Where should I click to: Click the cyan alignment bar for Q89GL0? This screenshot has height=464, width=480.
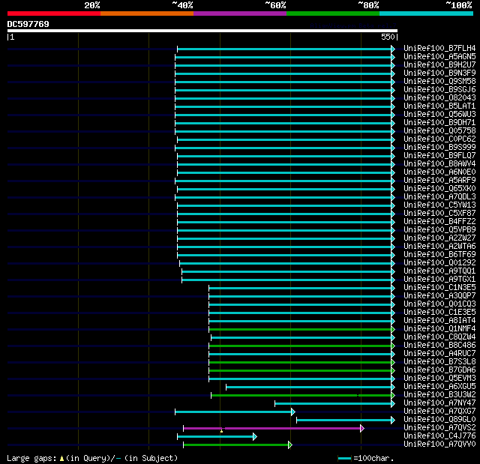343,421
